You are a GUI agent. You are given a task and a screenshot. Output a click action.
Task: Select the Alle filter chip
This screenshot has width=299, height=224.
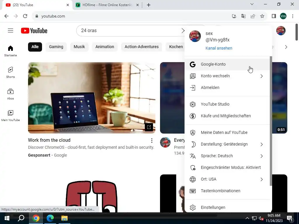35,47
